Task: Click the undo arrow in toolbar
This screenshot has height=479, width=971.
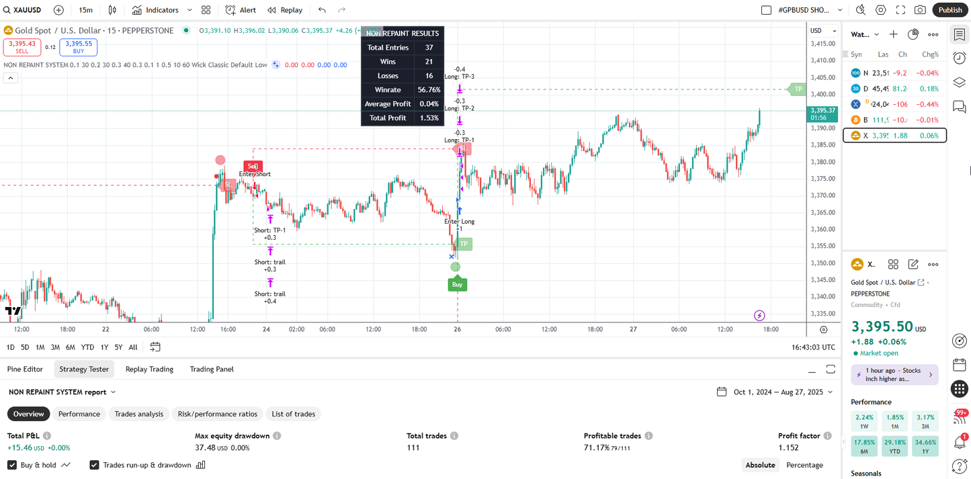Action: coord(323,10)
